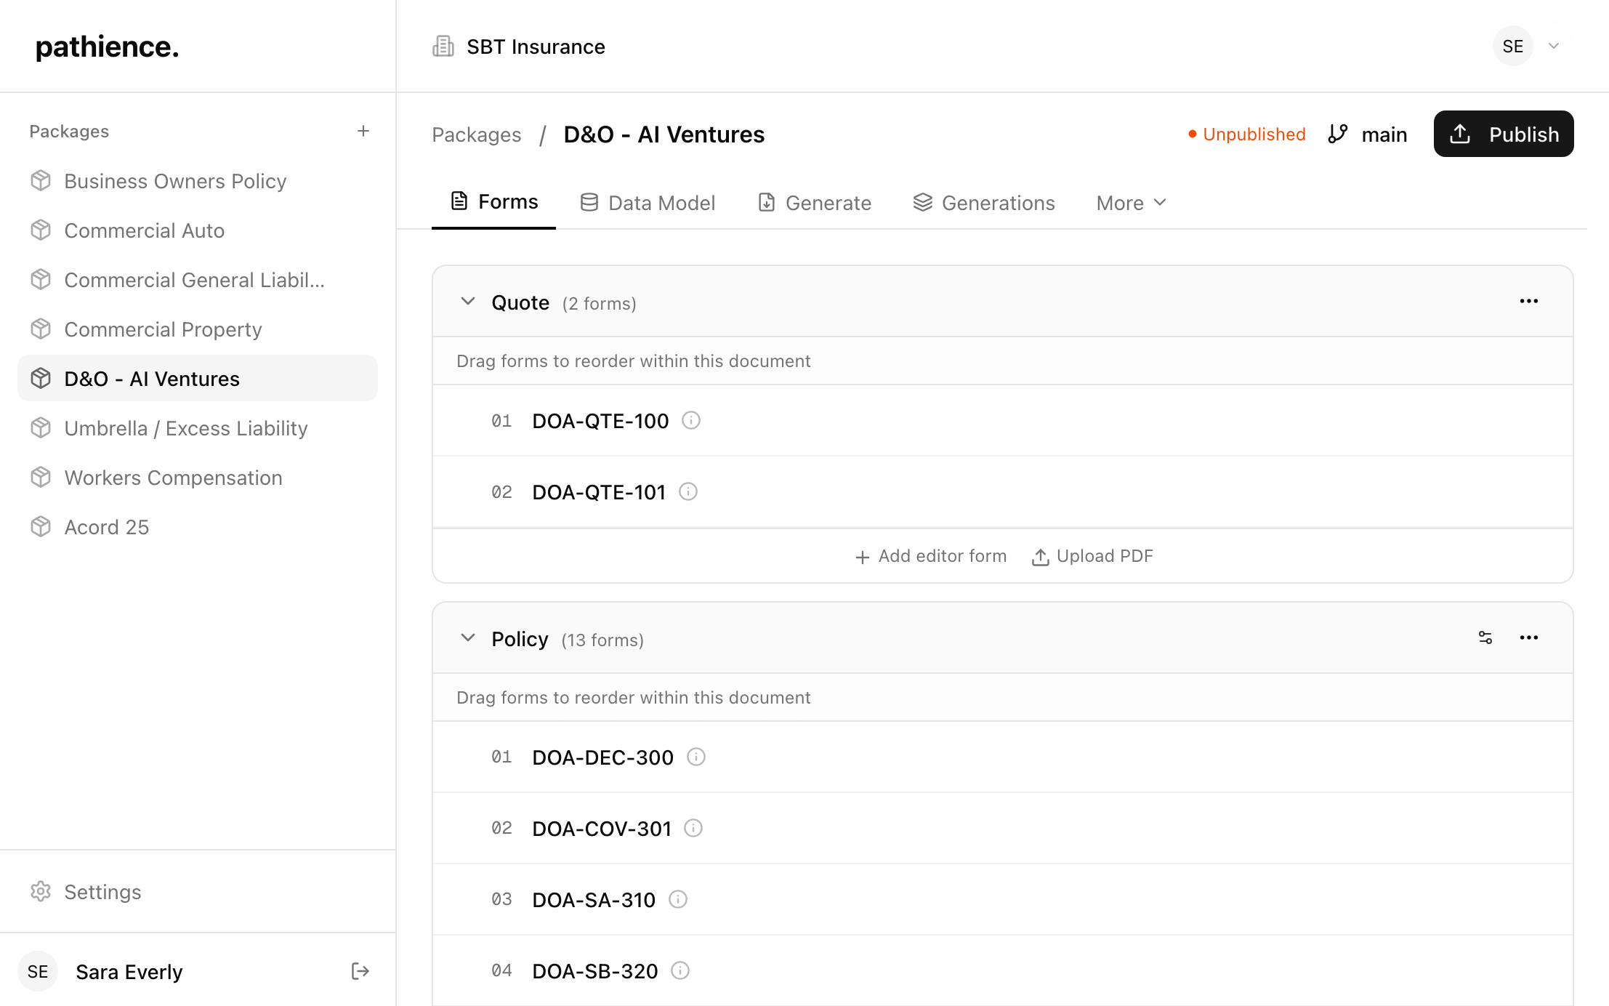
Task: Open the branch icon next to main
Action: pos(1338,134)
